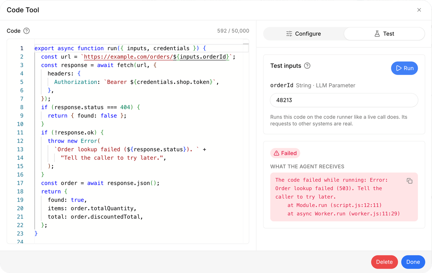The height and width of the screenshot is (273, 432).
Task: Click line number 23 in the gutter
Action: (20, 234)
